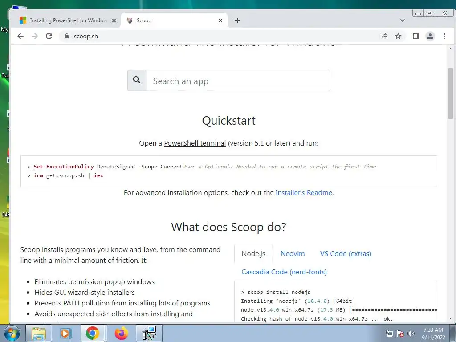Click the Prevents PATH pollution bullet

pyautogui.click(x=122, y=303)
